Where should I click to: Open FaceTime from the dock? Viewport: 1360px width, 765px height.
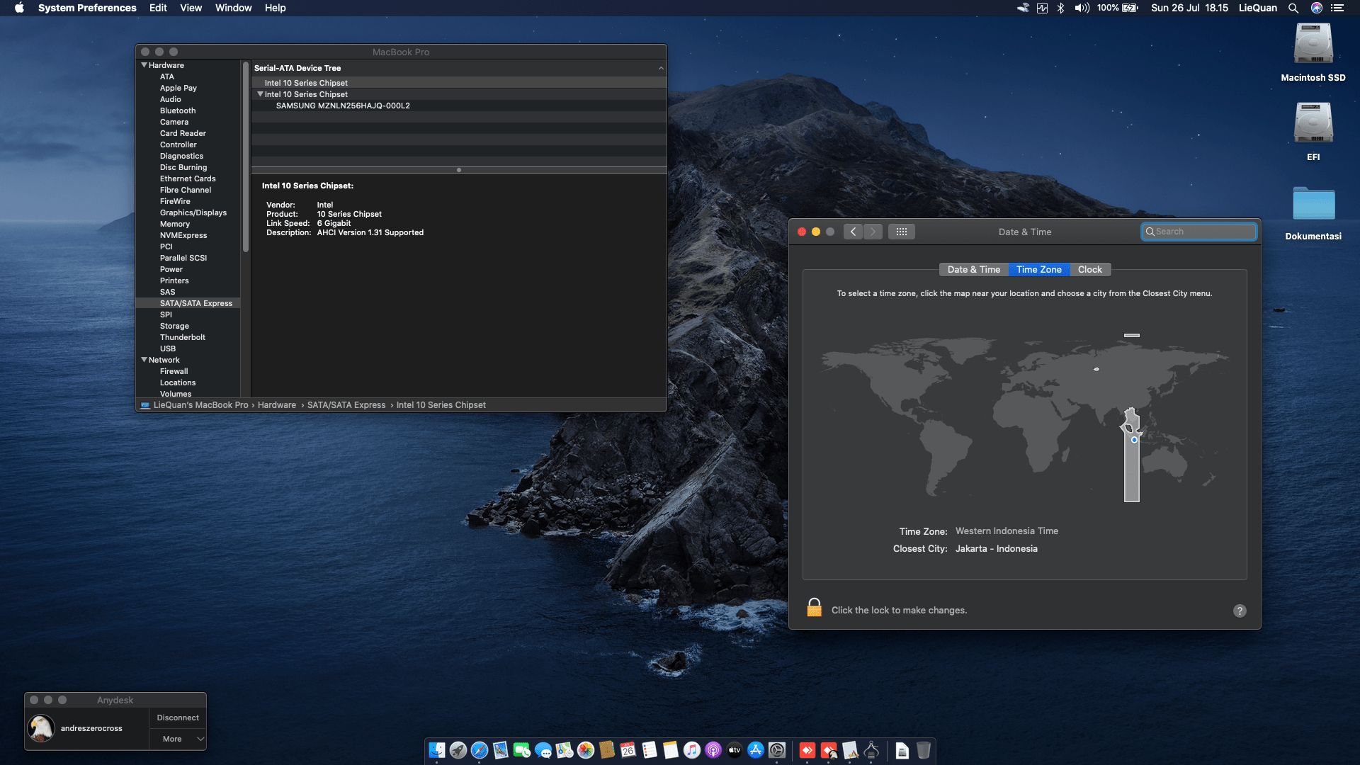pos(522,750)
